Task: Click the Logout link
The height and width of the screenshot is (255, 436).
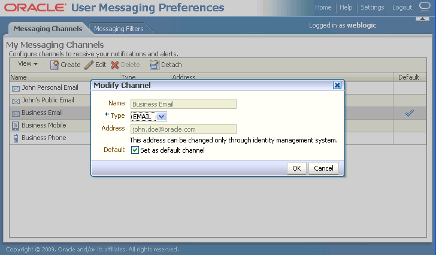Action: [x=402, y=8]
